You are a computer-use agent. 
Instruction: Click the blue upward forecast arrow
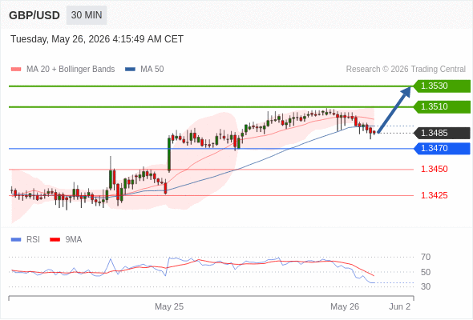pos(394,110)
